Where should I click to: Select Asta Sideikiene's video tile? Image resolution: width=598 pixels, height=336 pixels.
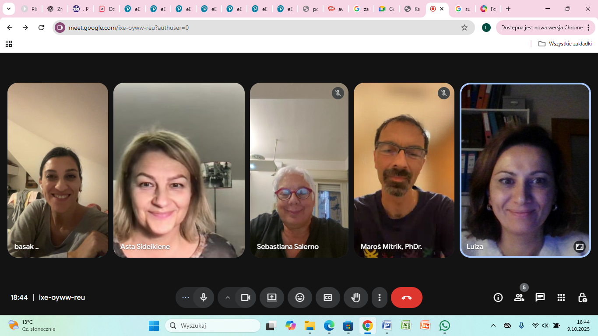pyautogui.click(x=179, y=170)
